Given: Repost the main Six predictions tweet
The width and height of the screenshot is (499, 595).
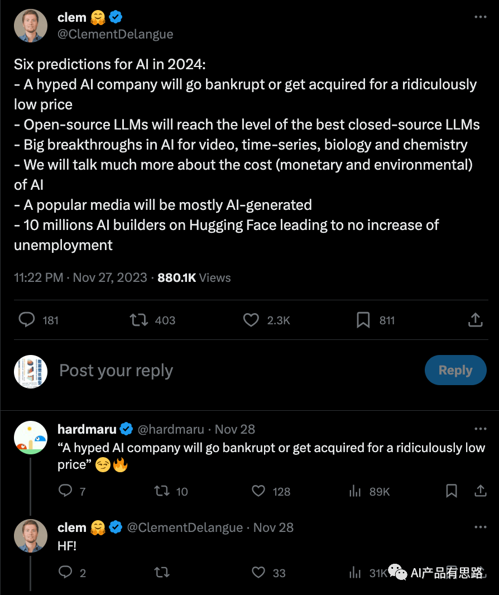Looking at the screenshot, I should [x=138, y=320].
